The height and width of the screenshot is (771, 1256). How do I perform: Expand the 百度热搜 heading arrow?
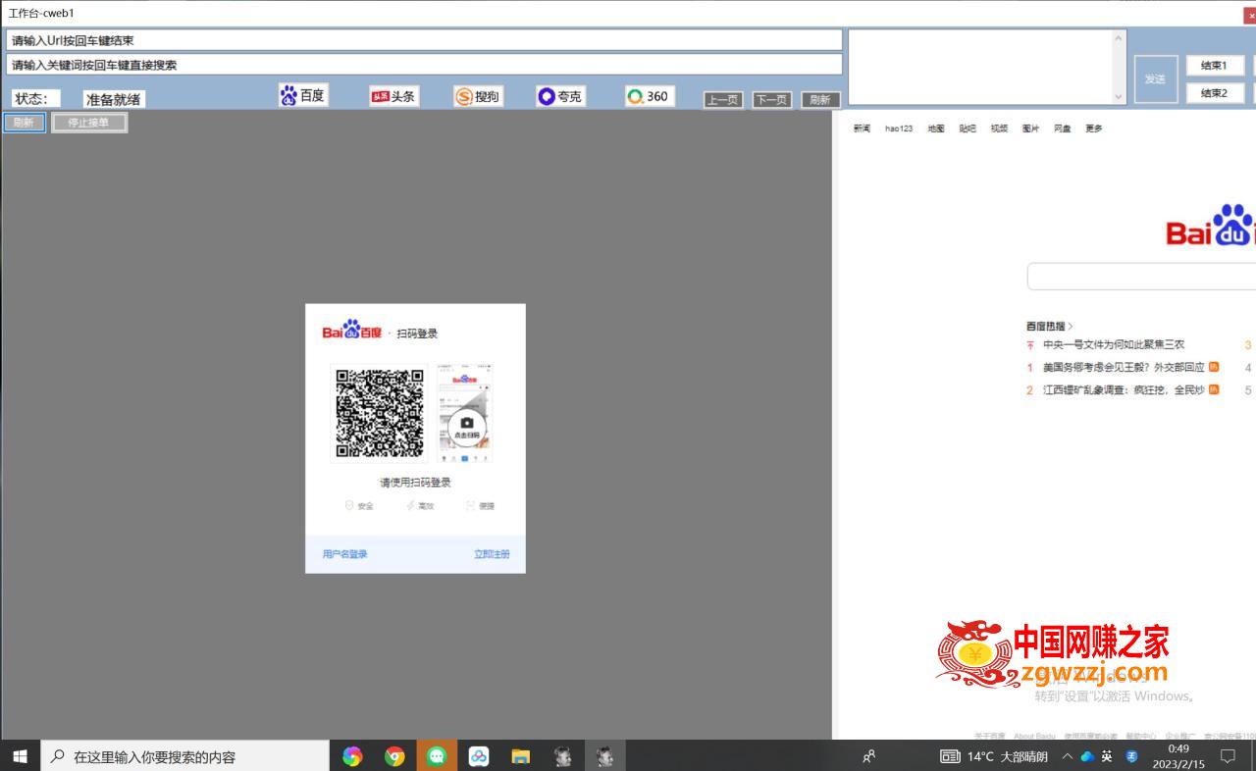tap(1071, 326)
